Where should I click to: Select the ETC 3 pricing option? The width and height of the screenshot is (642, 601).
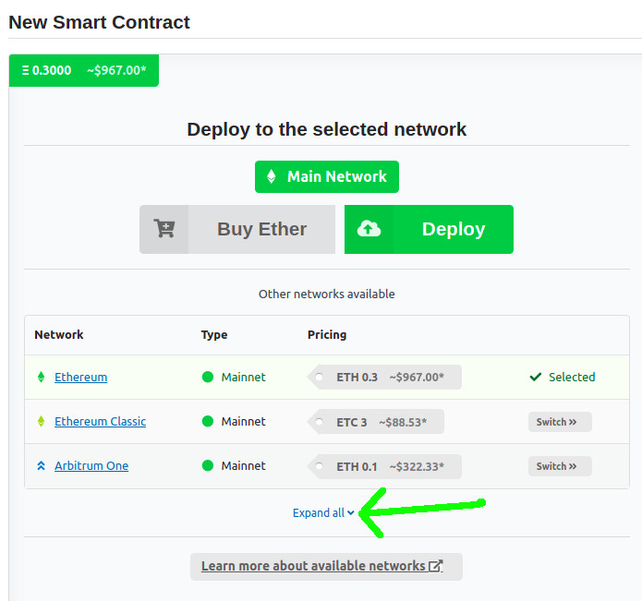point(375,421)
